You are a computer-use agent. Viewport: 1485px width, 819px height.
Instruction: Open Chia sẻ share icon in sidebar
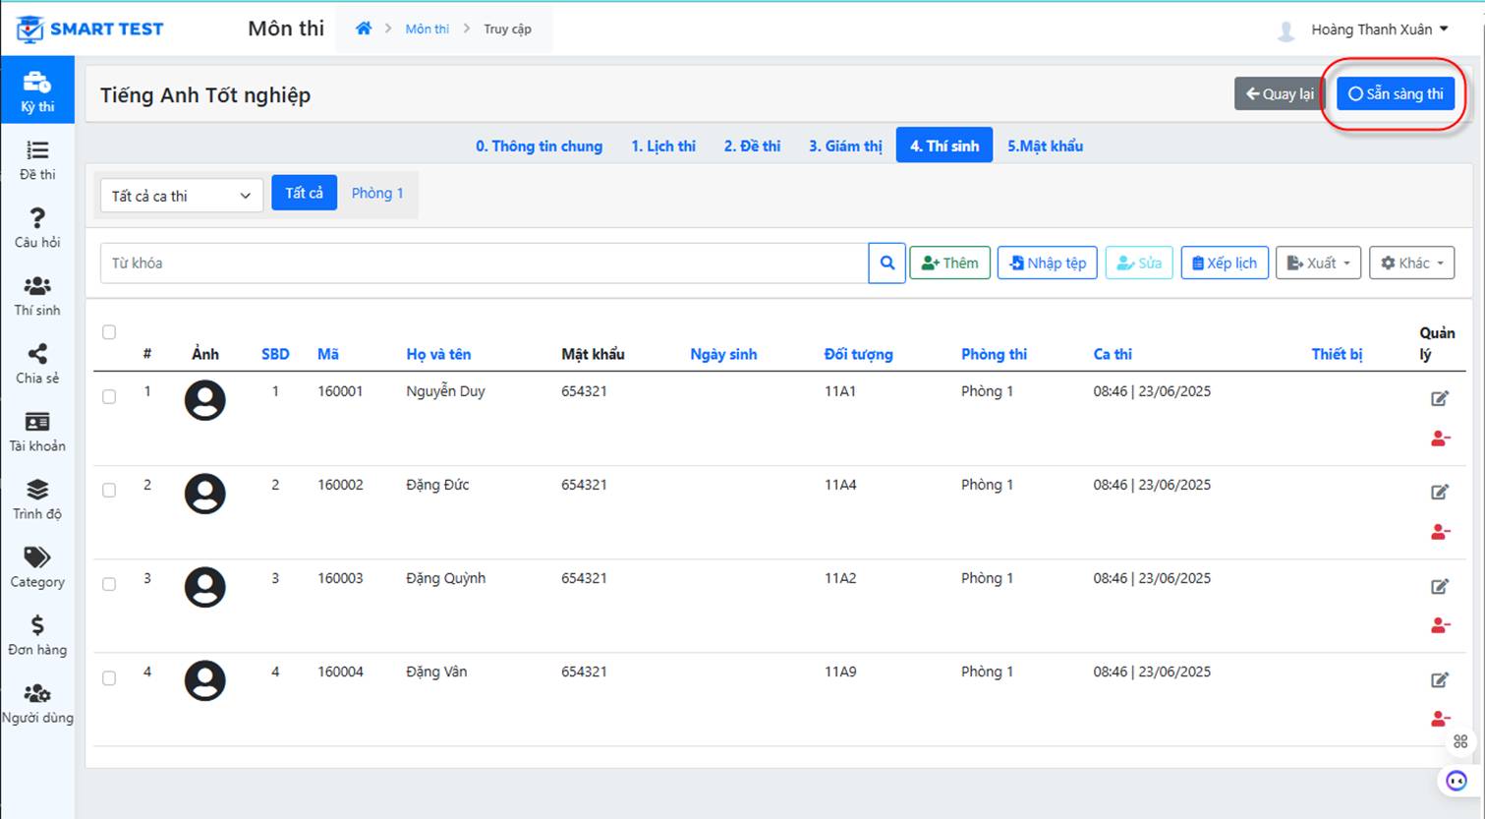(x=37, y=354)
